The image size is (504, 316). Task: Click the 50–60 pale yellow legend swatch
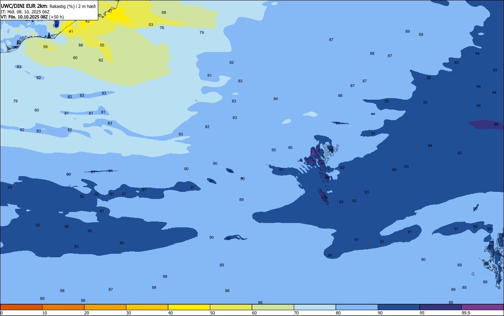(231, 307)
